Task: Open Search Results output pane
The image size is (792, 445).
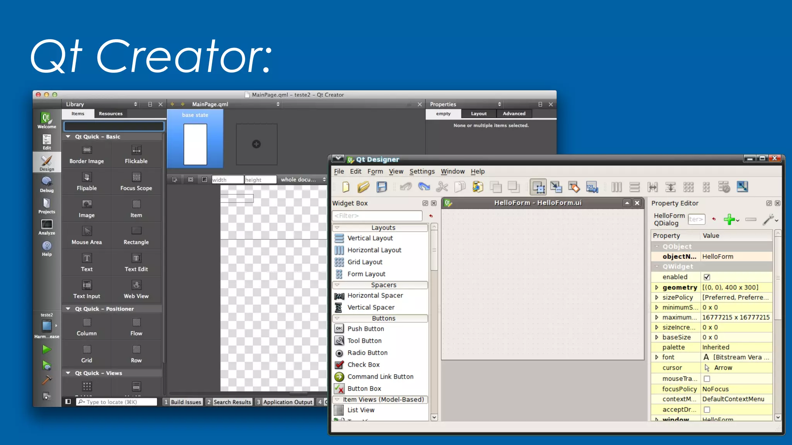Action: 229,402
